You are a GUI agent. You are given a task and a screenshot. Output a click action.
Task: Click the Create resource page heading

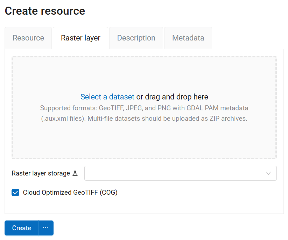click(x=45, y=11)
